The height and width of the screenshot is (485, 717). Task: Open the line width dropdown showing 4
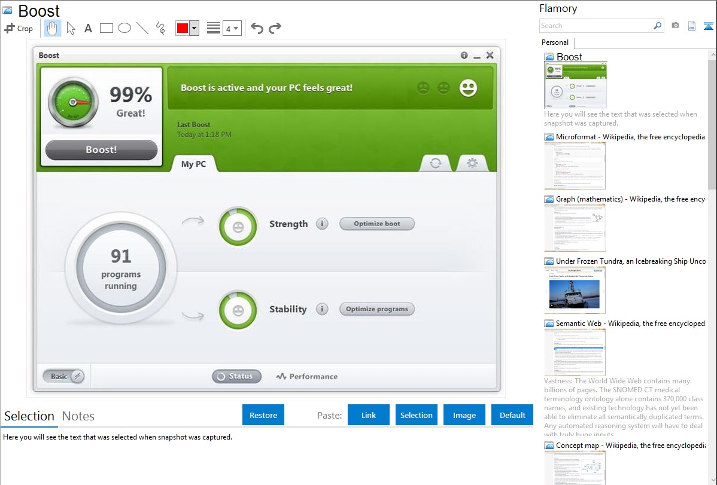[x=232, y=28]
